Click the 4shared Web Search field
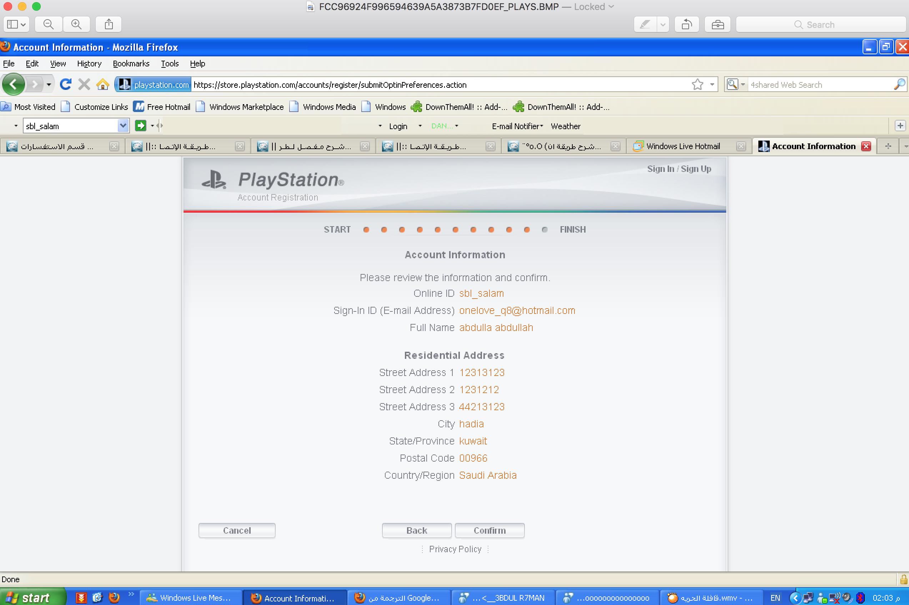 click(819, 85)
